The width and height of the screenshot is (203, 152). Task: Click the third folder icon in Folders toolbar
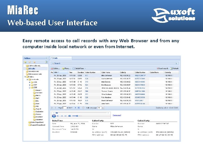(x=34, y=62)
